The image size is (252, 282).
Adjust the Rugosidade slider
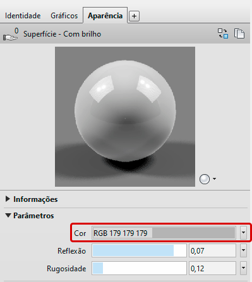click(139, 268)
